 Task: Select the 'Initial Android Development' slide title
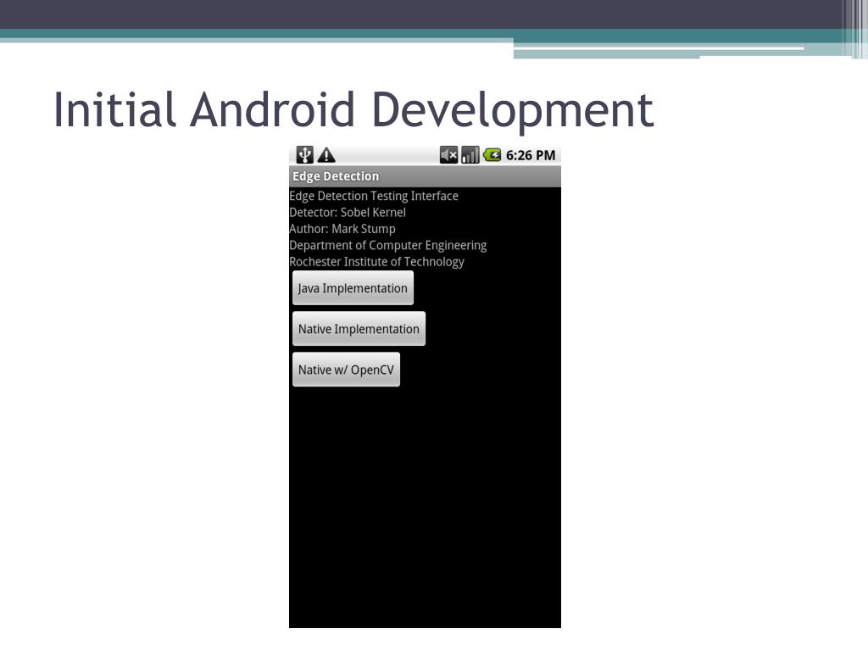tap(353, 109)
